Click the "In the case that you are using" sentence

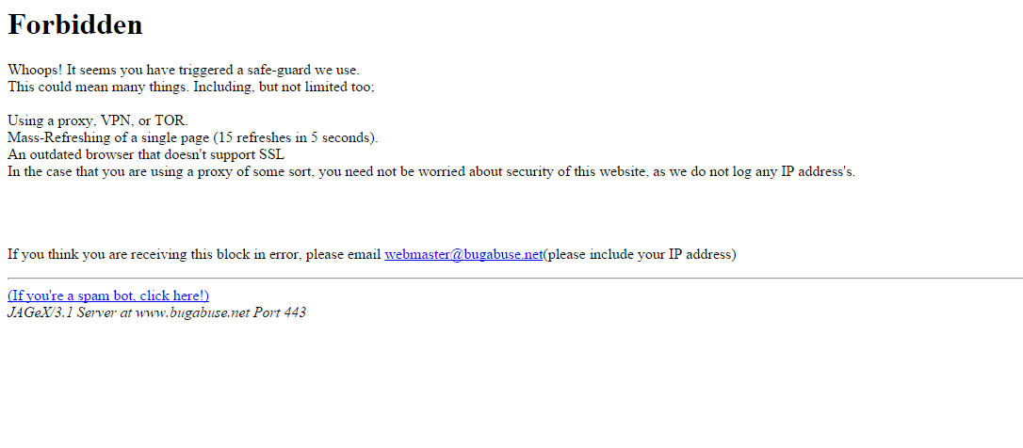(x=431, y=172)
